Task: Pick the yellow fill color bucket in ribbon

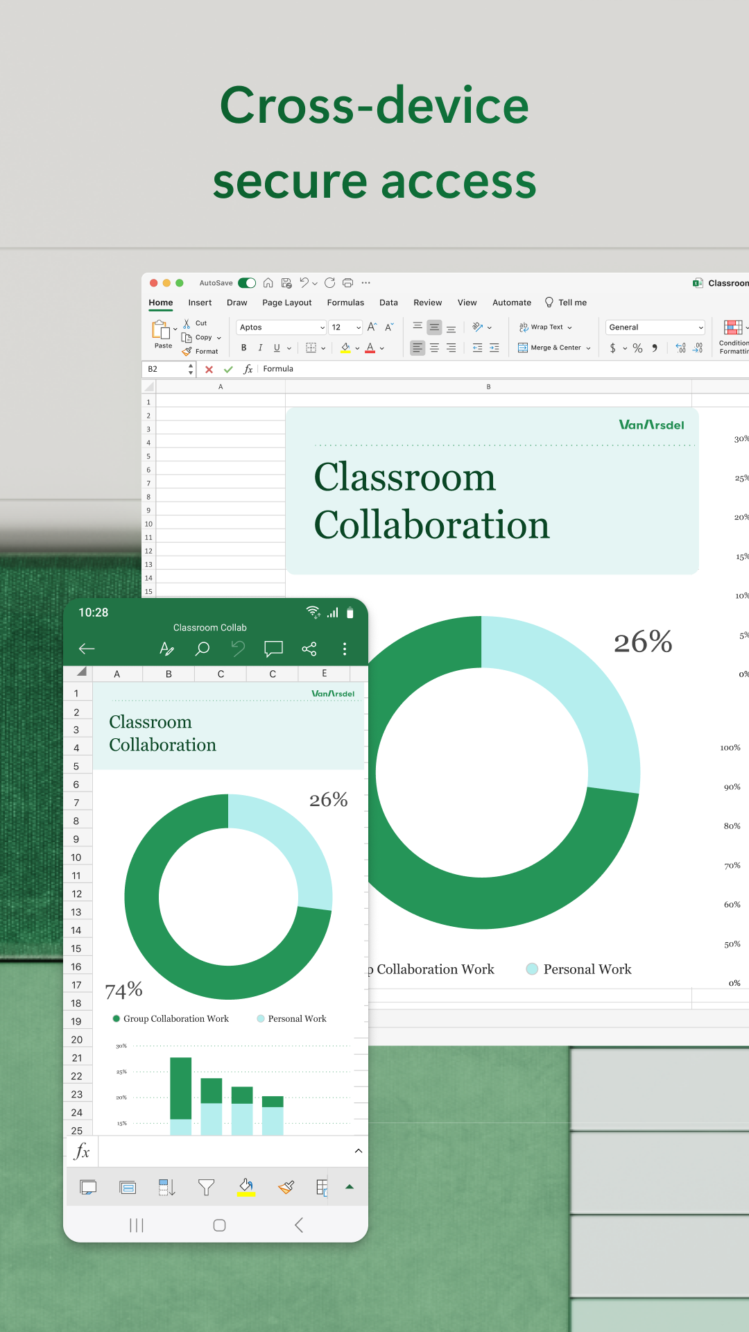Action: pos(345,348)
